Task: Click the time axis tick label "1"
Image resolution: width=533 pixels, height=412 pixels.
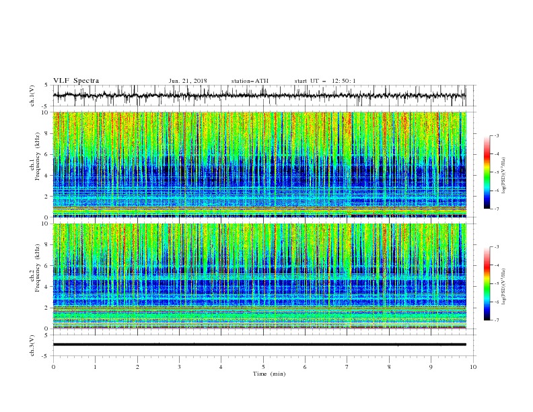Action: point(95,367)
